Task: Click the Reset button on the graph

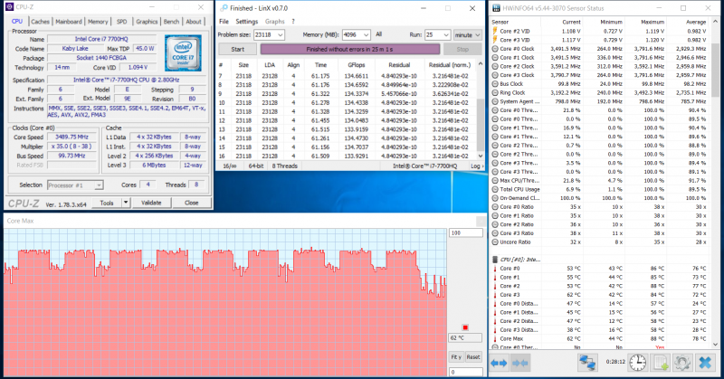Action: tap(473, 357)
